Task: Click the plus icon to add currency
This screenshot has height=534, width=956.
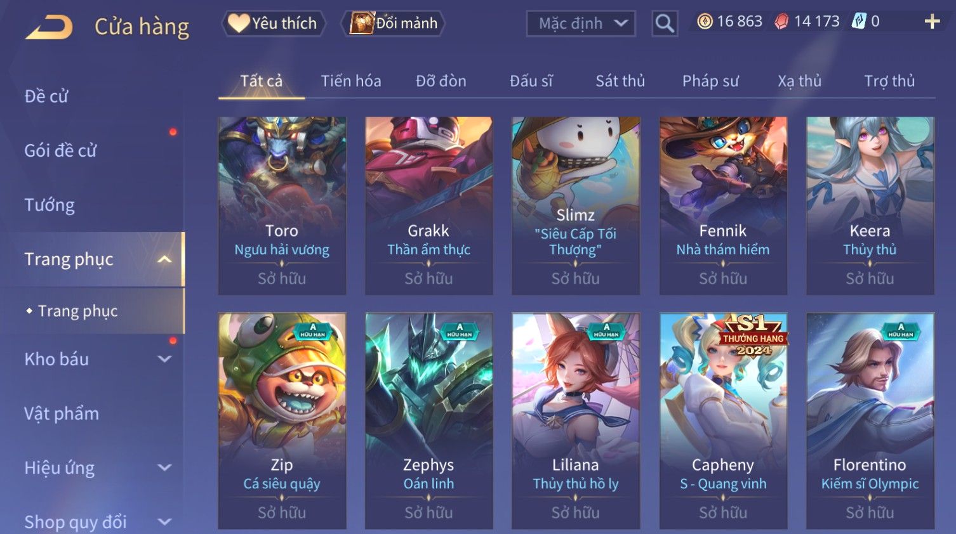Action: click(932, 22)
